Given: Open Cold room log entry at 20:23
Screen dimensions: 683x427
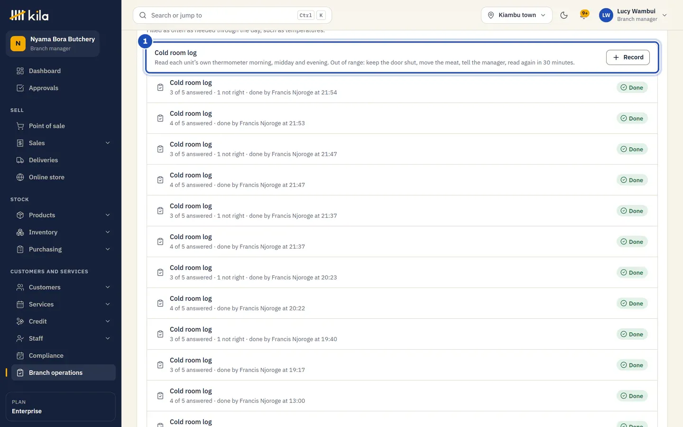Looking at the screenshot, I should 402,272.
